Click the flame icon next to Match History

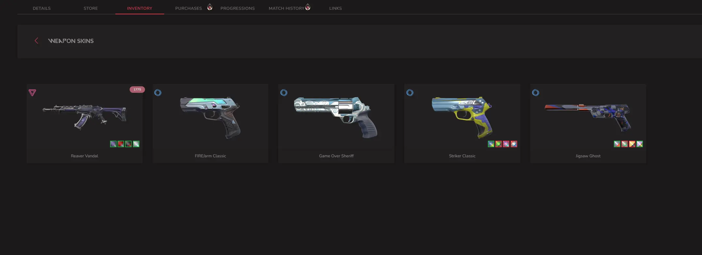(x=308, y=7)
